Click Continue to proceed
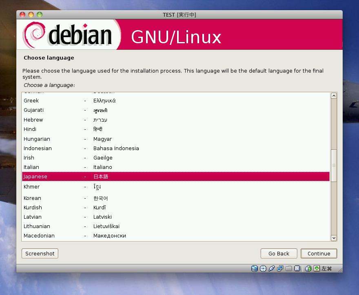Image resolution: width=359 pixels, height=295 pixels. 319,253
